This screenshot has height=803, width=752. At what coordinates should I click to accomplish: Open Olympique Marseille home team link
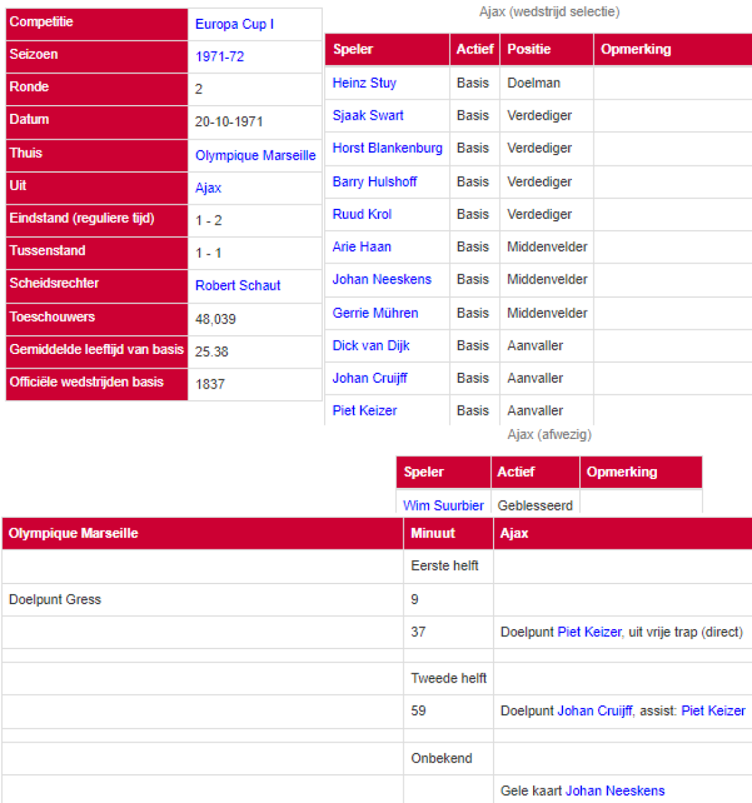255,155
